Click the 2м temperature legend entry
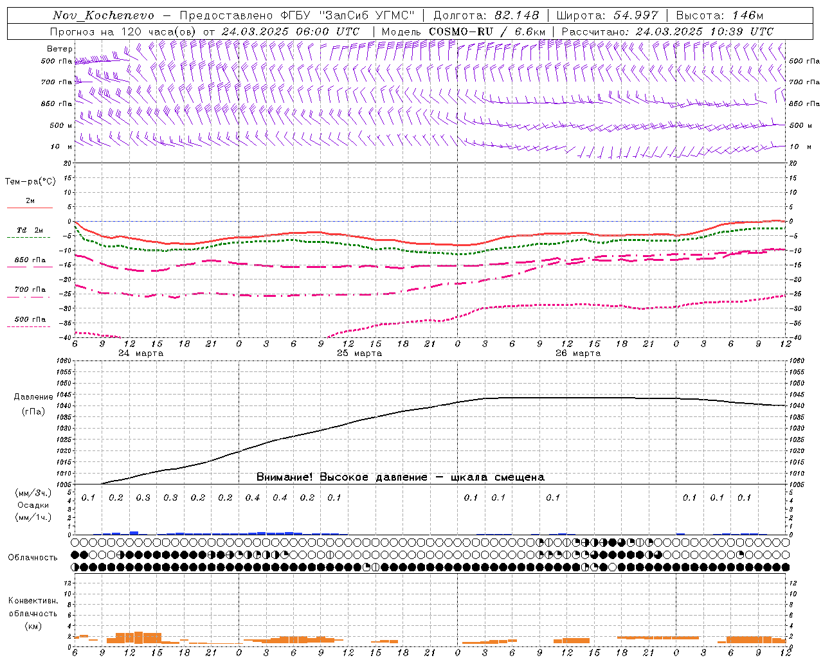Viewport: 823px width, 658px height. point(30,201)
